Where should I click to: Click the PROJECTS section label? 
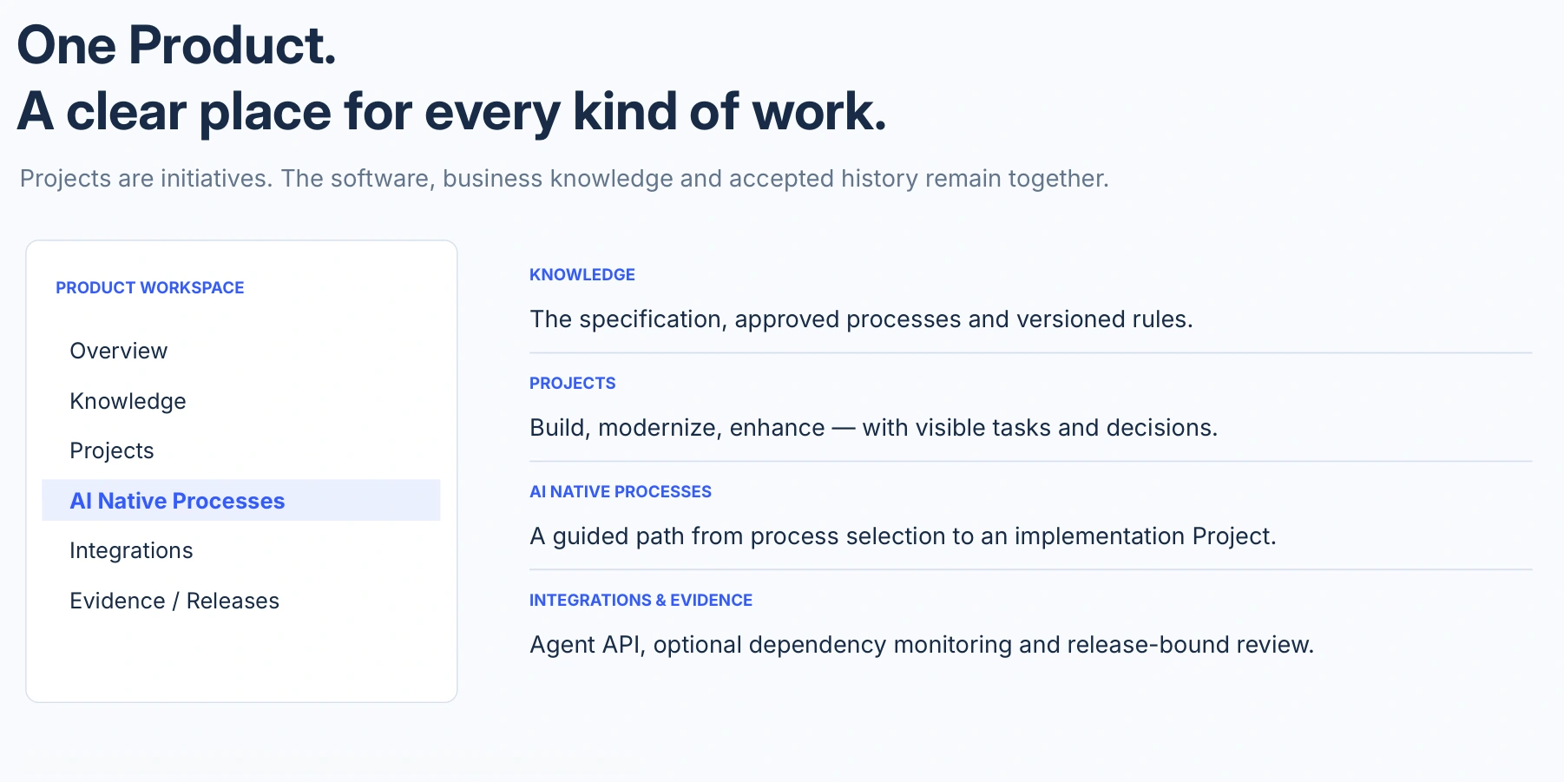(x=573, y=383)
